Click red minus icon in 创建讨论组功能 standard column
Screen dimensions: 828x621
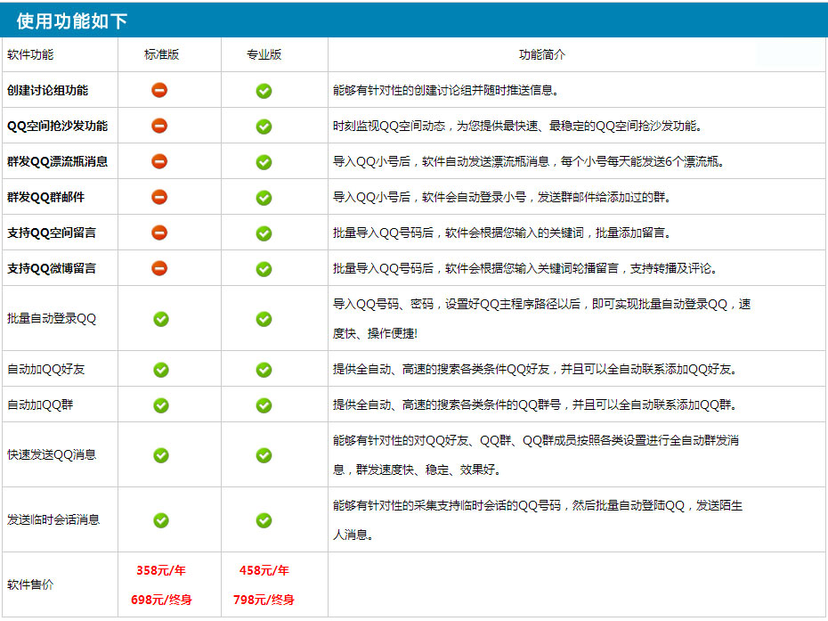pos(159,90)
